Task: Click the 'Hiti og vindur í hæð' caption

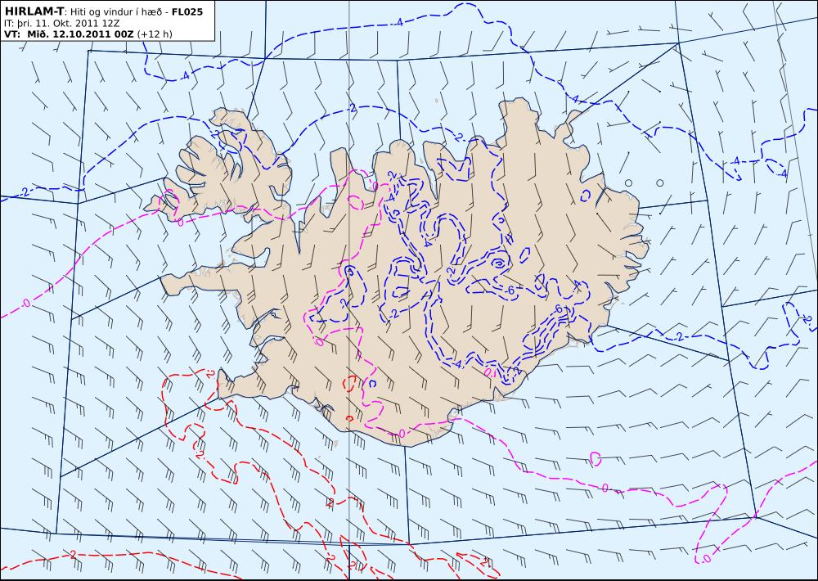Action: tap(115, 12)
